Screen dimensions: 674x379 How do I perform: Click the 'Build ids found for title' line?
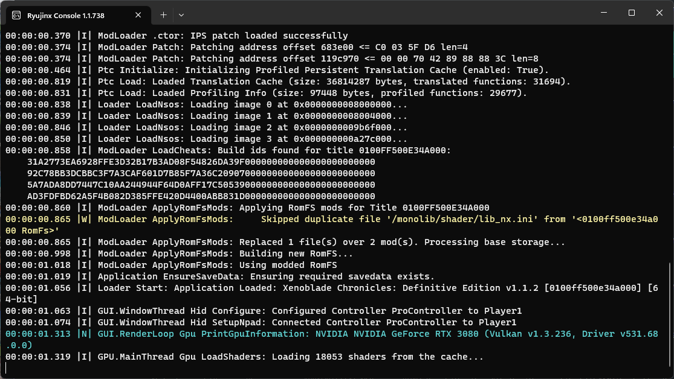[x=228, y=150]
